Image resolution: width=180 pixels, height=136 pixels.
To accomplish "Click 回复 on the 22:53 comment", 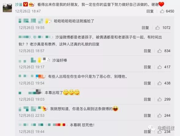I will [148, 115].
